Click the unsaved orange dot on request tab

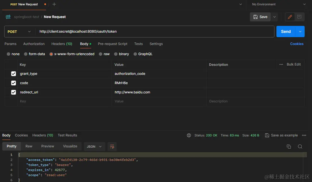coord(45,4)
